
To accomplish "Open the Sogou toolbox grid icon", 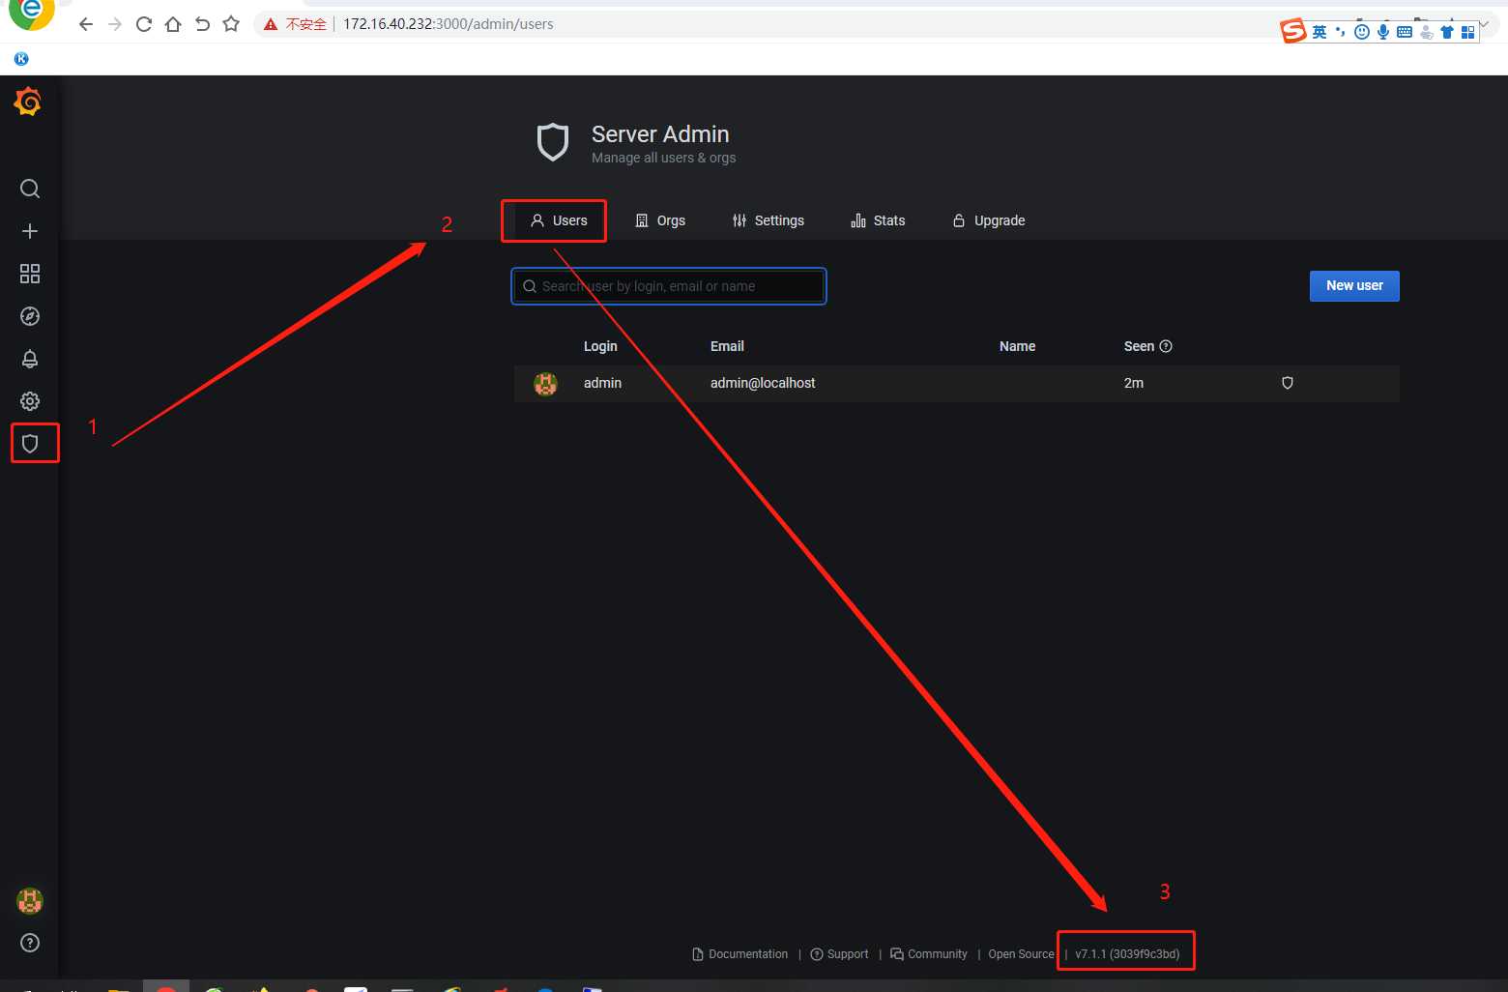I will 1468,32.
